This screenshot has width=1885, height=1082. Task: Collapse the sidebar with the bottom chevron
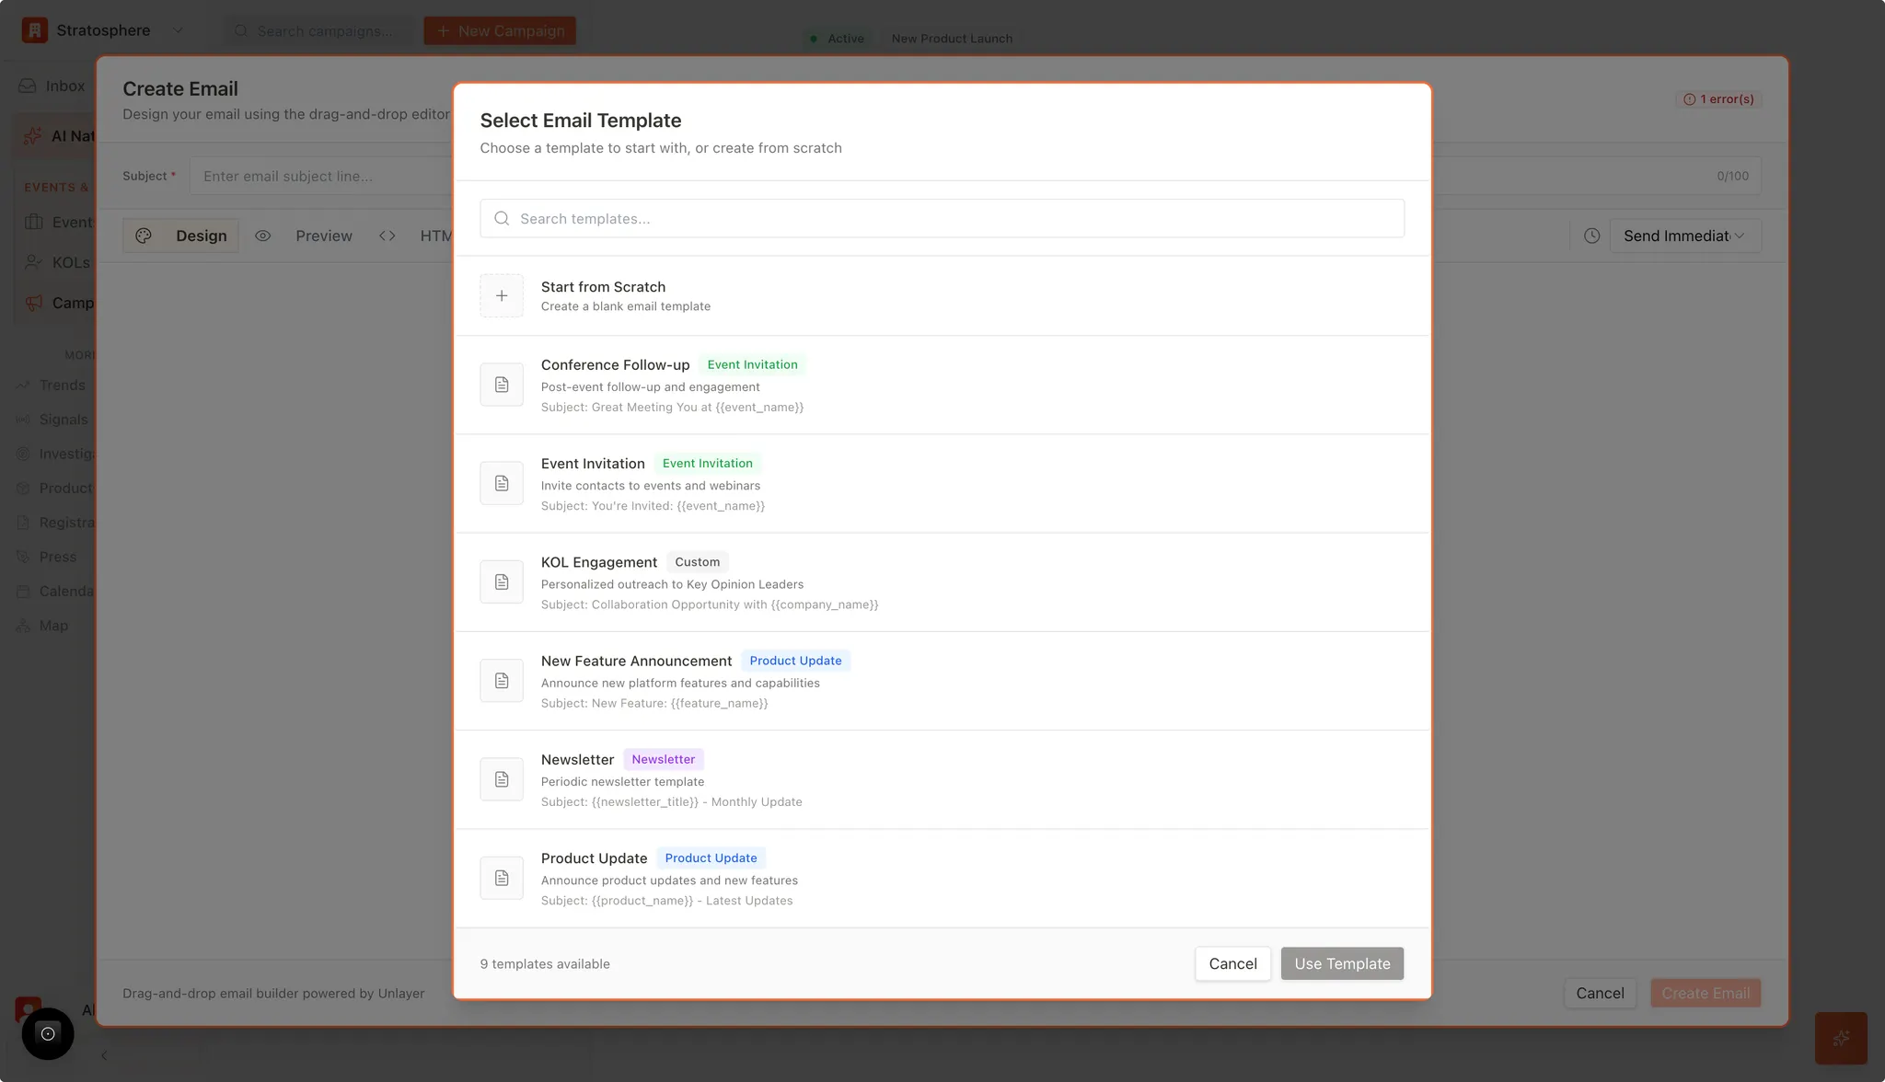click(x=104, y=1055)
